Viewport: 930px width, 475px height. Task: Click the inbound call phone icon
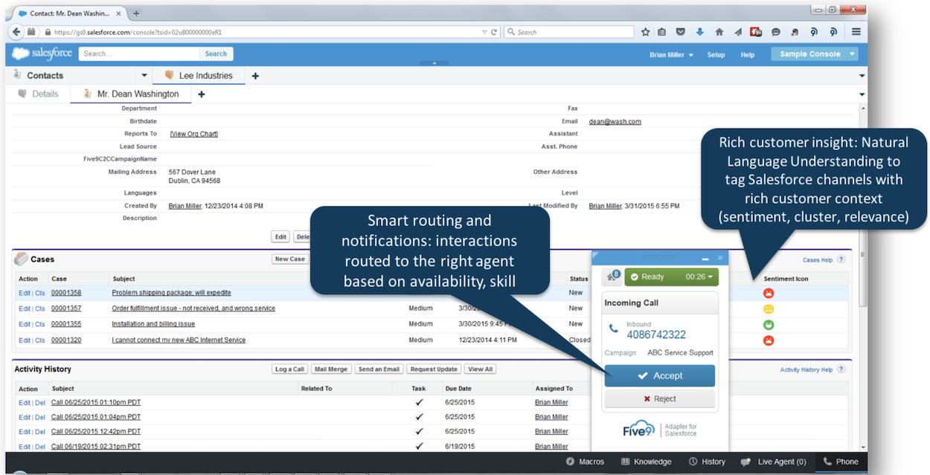(x=614, y=328)
